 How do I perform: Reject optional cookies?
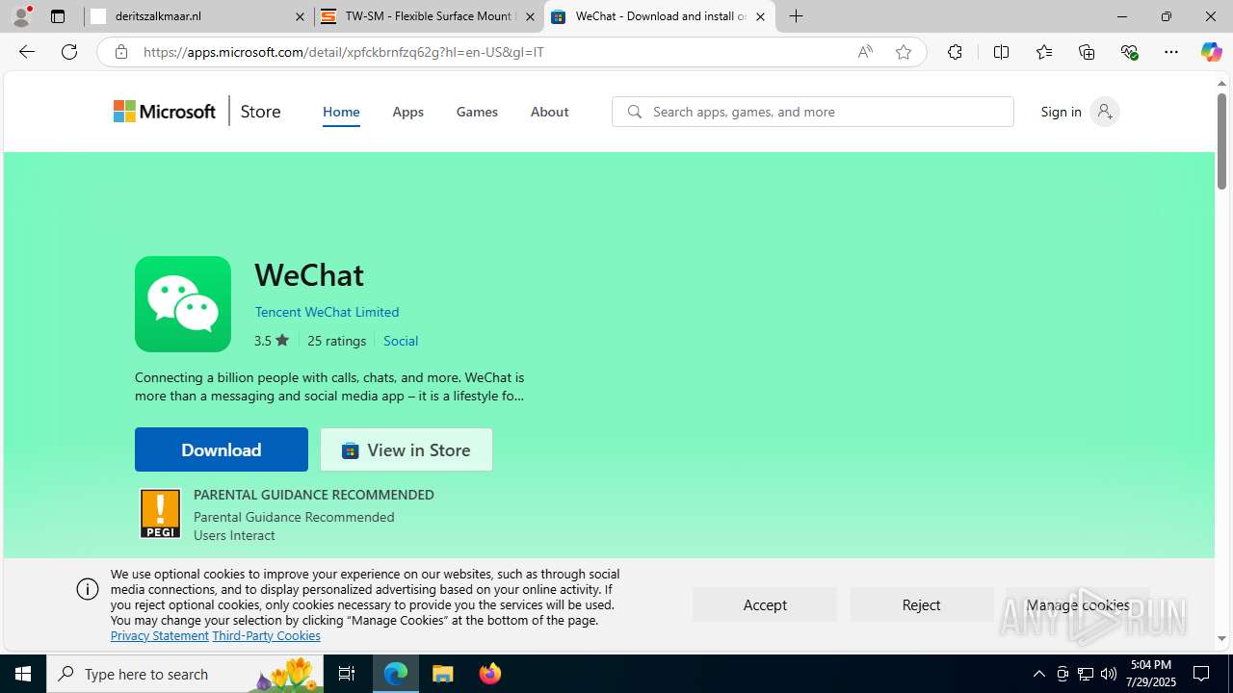[921, 604]
